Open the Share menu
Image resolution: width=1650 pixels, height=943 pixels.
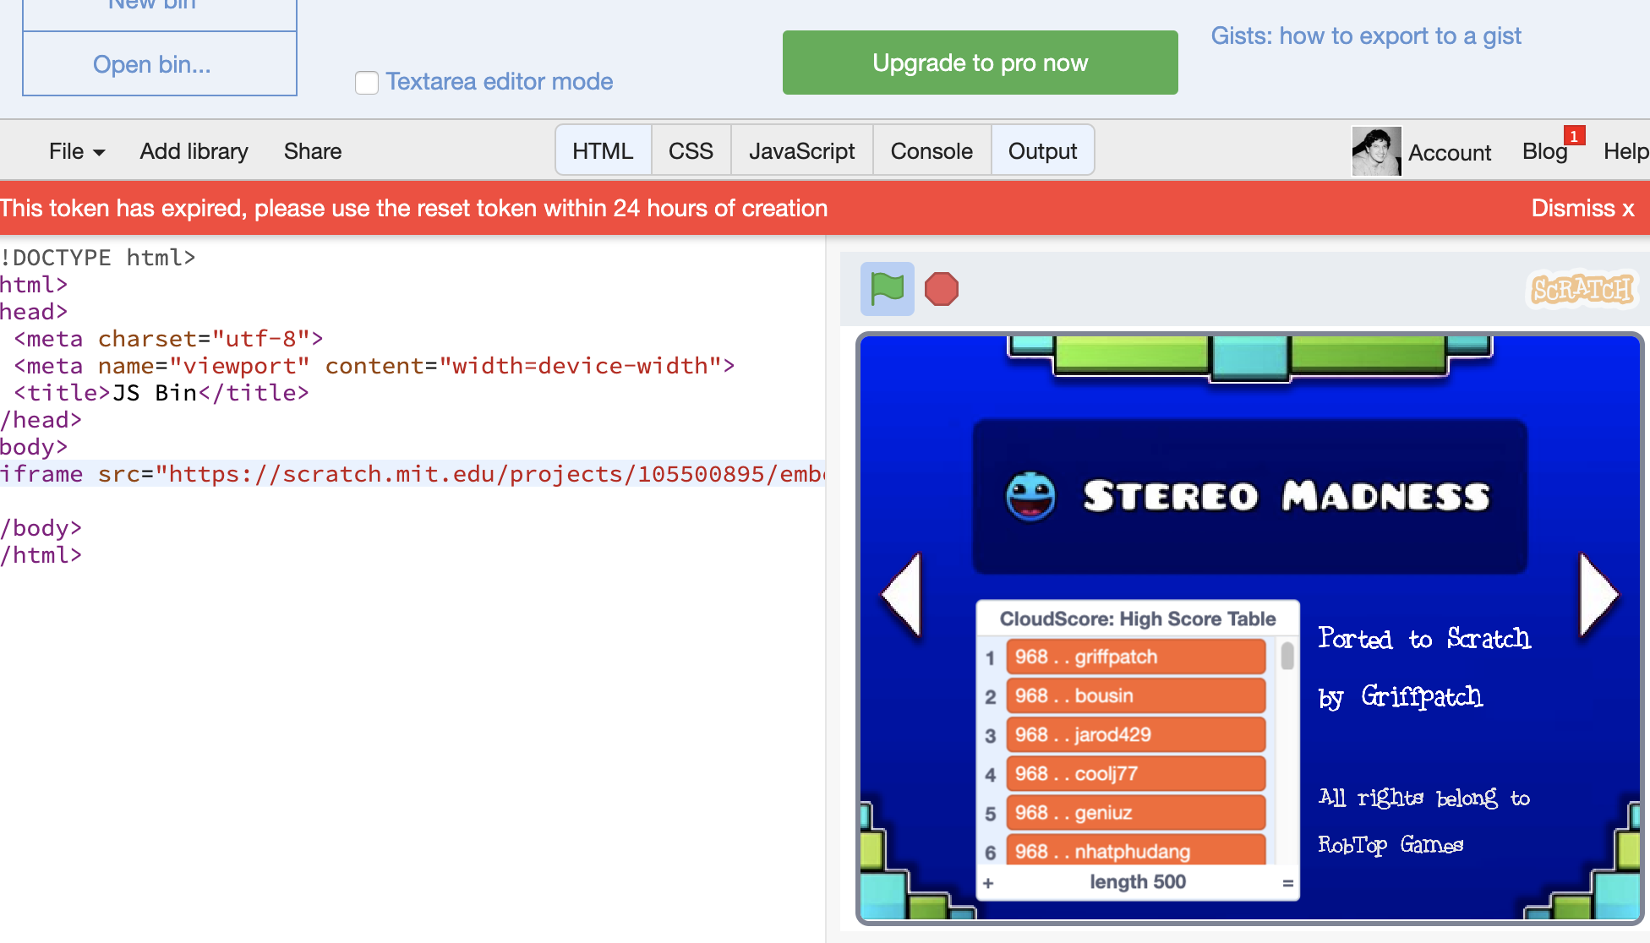(312, 150)
